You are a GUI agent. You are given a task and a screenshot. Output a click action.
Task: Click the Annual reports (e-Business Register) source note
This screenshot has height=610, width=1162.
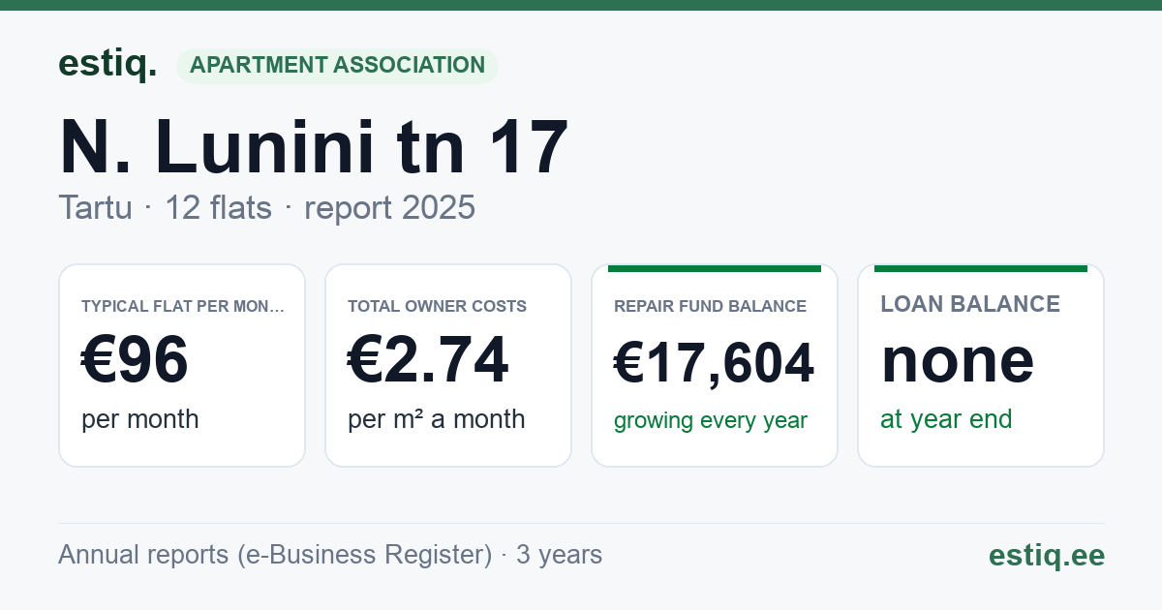click(x=330, y=555)
